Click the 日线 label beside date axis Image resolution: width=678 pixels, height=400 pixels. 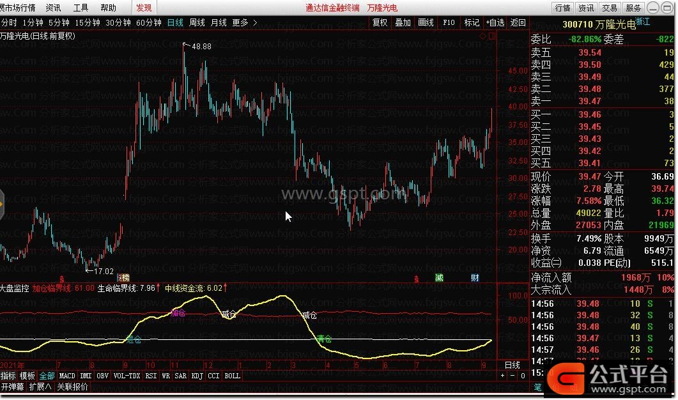click(512, 365)
